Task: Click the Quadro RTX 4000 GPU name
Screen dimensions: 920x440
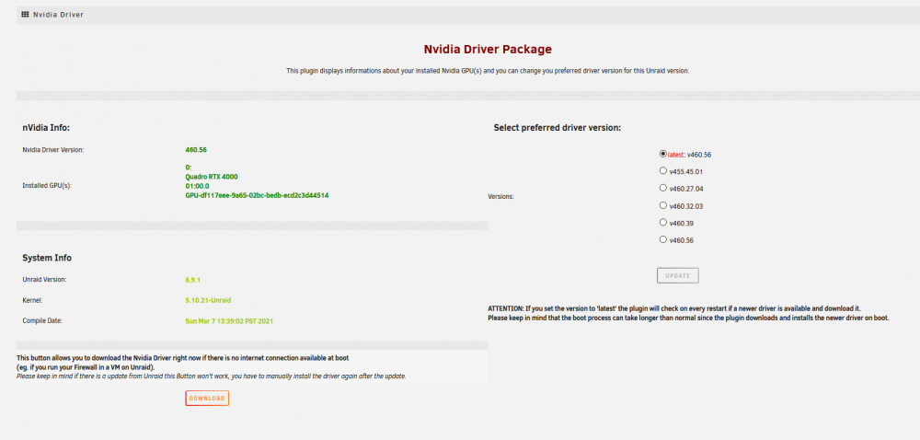Action: [212, 177]
